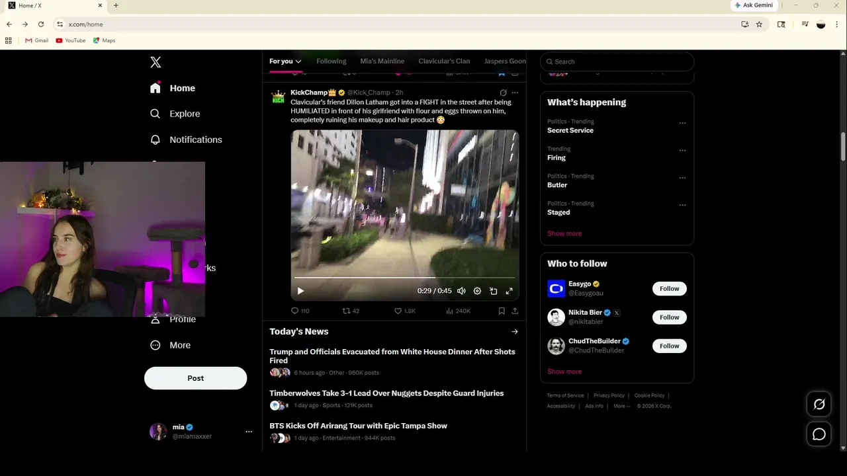Expand the footer More menu
The width and height of the screenshot is (847, 476).
[x=621, y=406]
